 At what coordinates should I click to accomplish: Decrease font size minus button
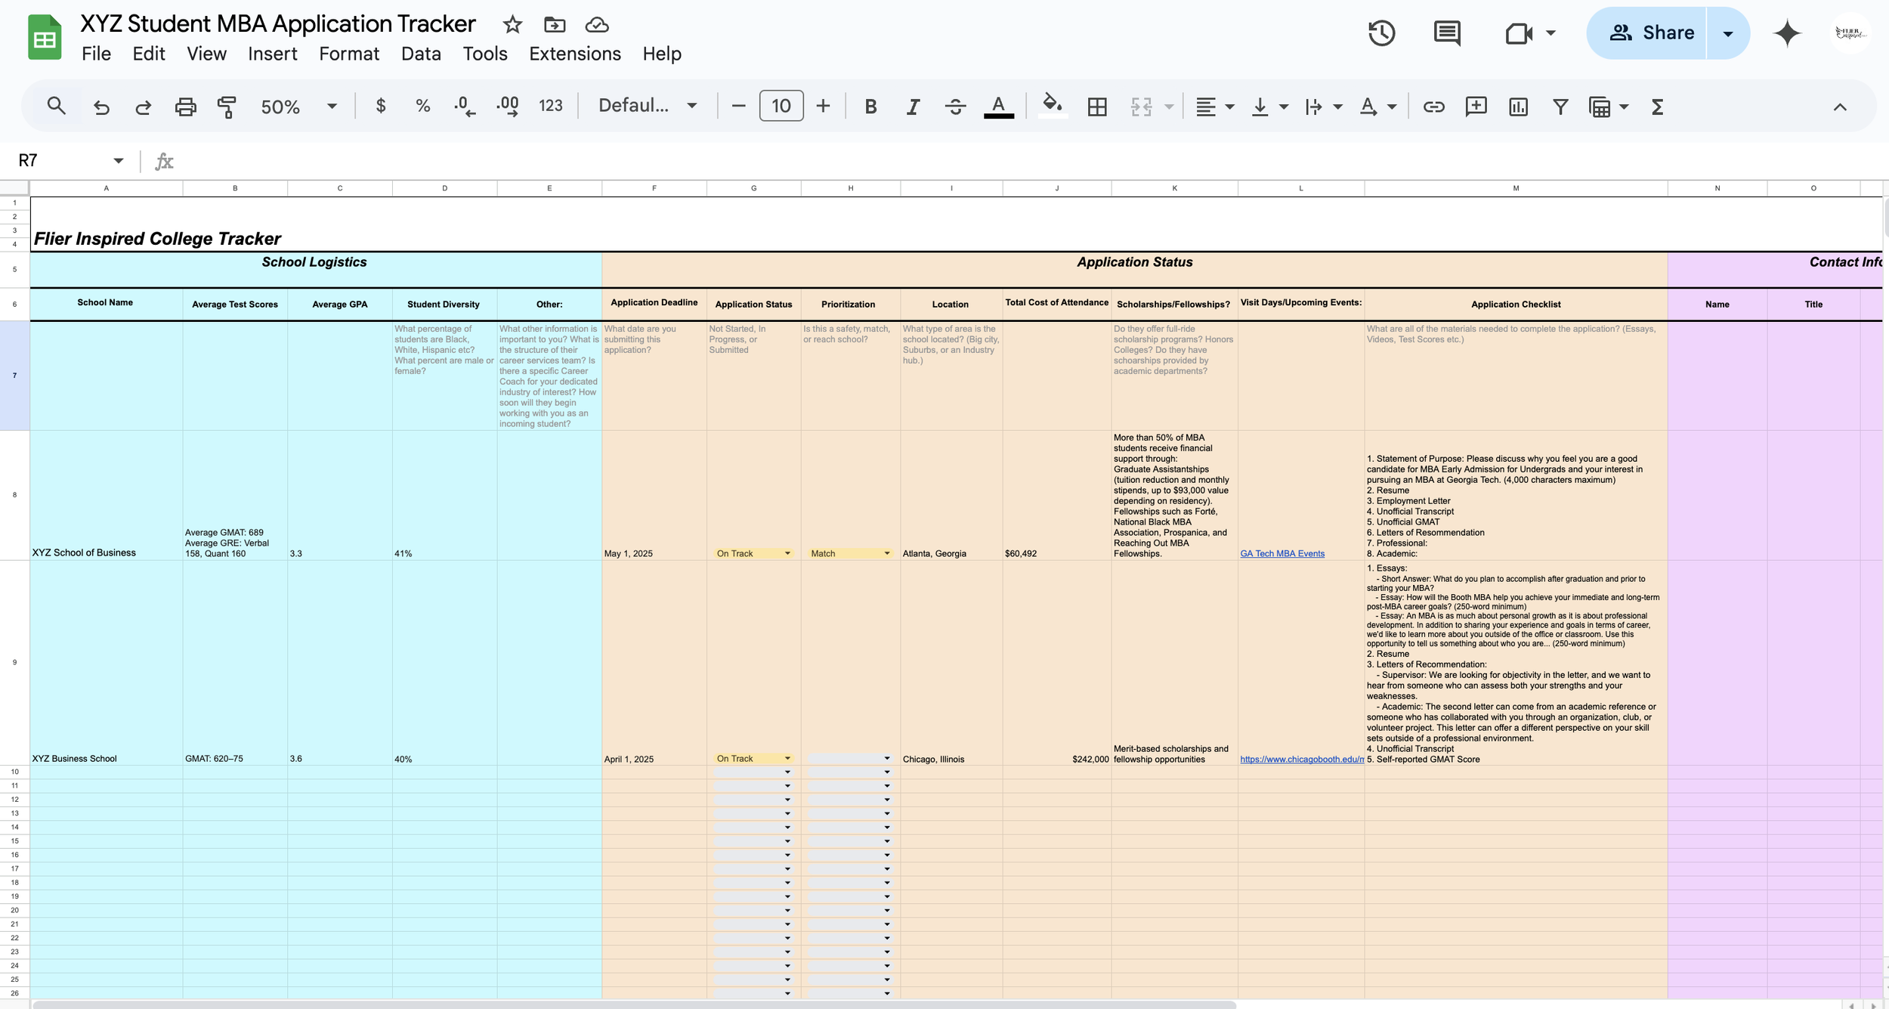coord(738,106)
